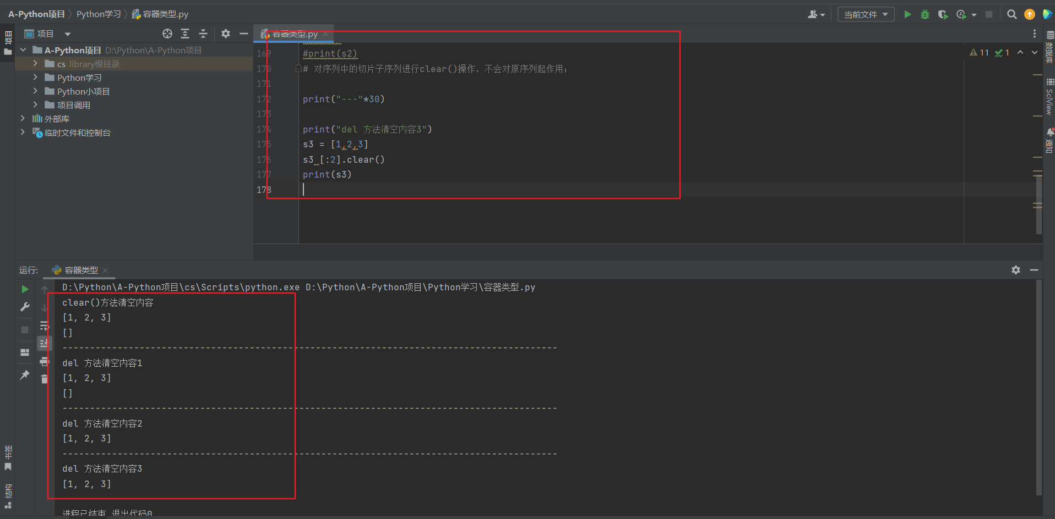Click the 11 warnings inspection indicator
This screenshot has height=519, width=1055.
(x=980, y=53)
